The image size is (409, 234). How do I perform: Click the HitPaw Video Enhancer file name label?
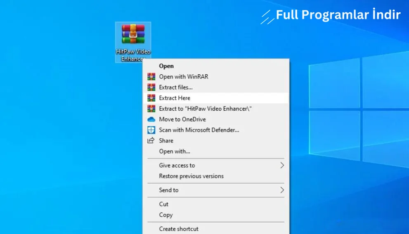tap(133, 55)
